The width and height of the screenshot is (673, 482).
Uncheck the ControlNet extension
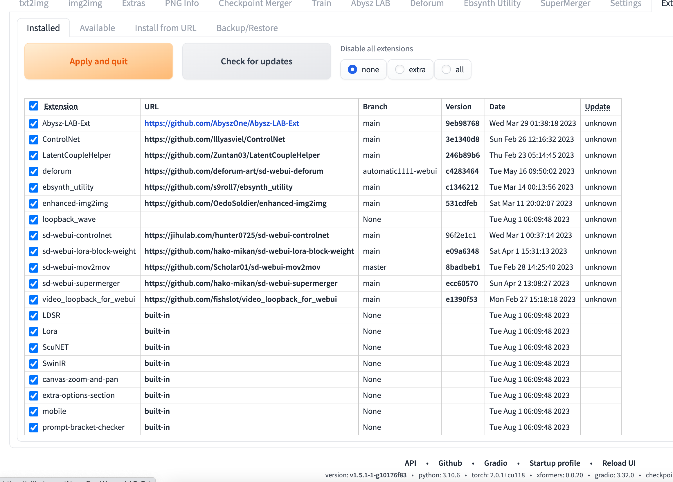click(33, 139)
